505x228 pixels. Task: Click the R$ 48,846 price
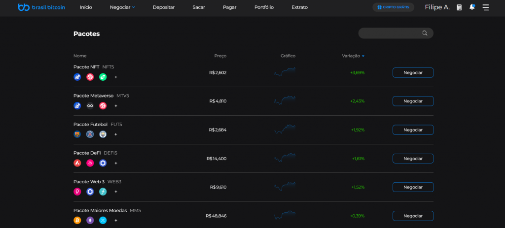coord(216,216)
